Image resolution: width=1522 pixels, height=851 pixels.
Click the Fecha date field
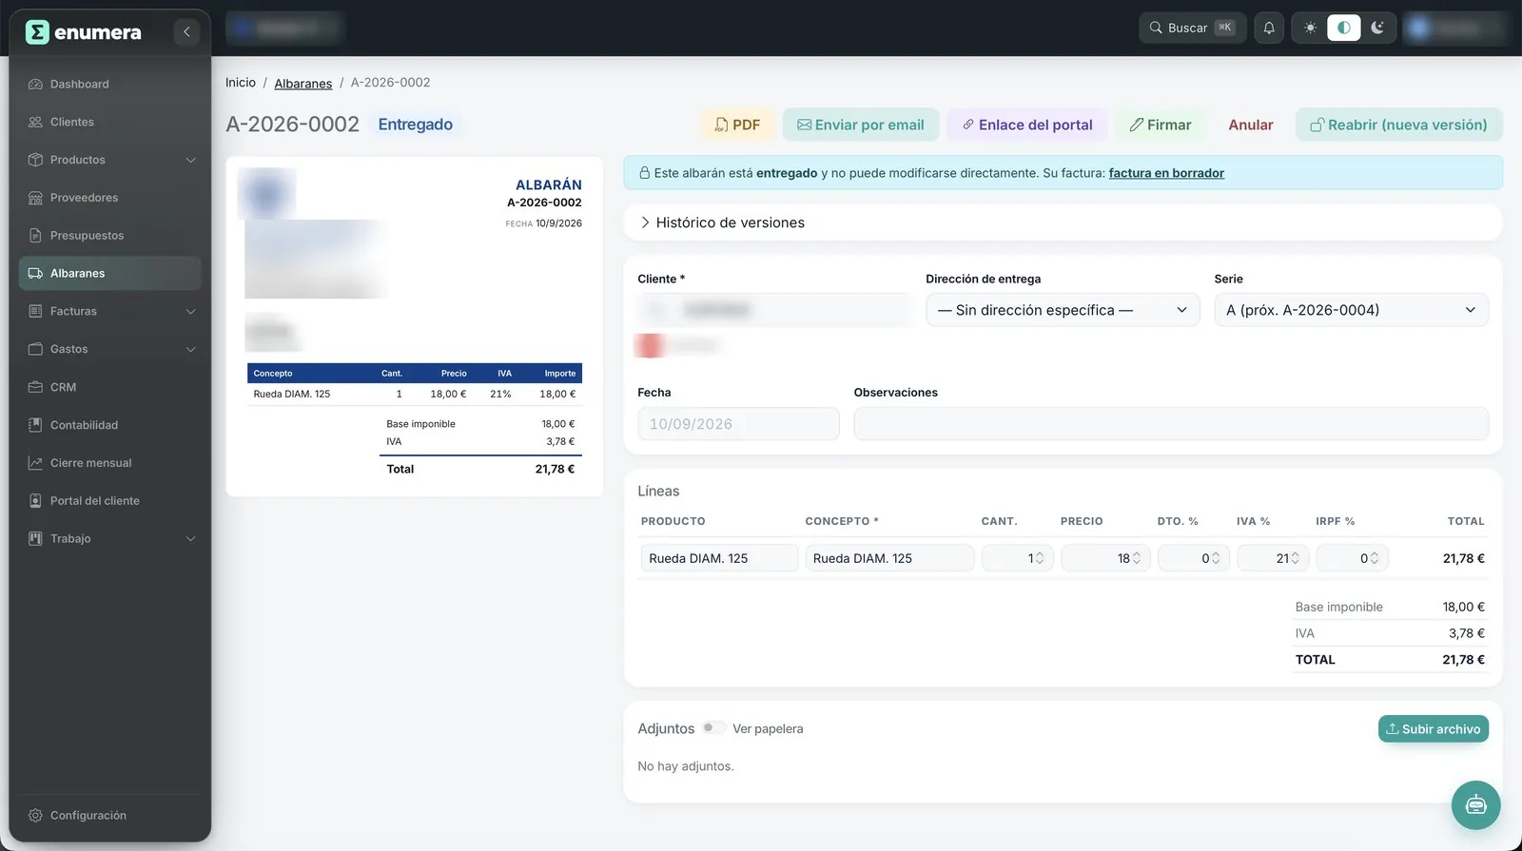[x=738, y=424]
